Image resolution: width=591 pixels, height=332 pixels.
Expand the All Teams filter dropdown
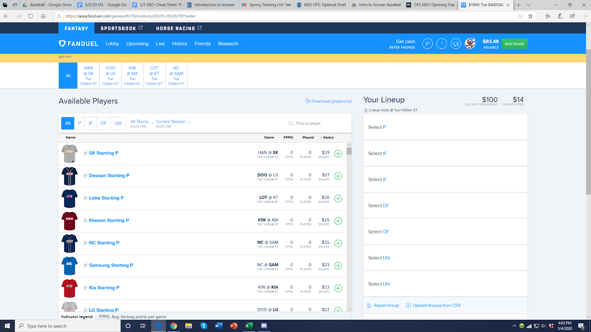[x=142, y=124]
